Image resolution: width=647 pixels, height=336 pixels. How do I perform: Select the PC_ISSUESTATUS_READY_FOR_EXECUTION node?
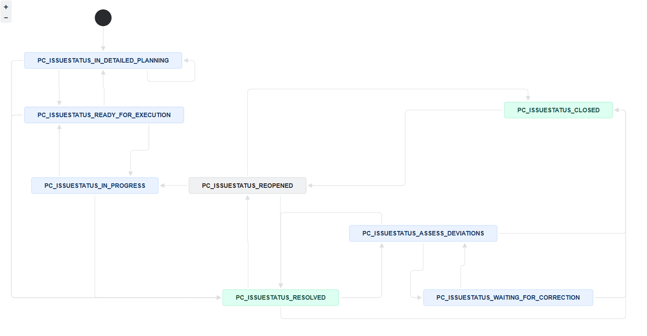[x=104, y=115]
